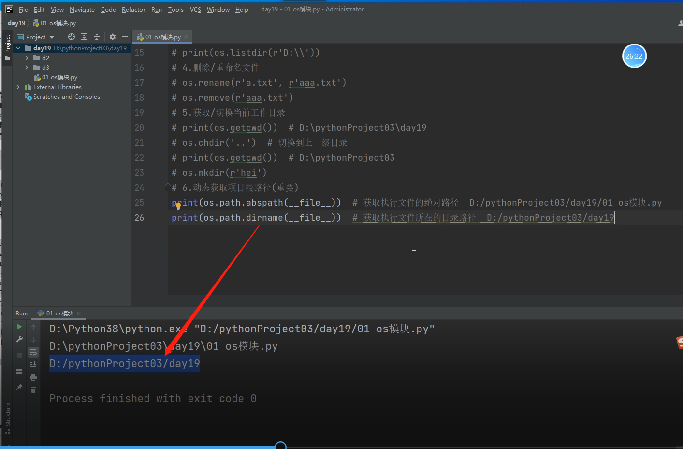The height and width of the screenshot is (449, 683).
Task: Click the Structure vertical sidebar tab
Action: point(7,414)
